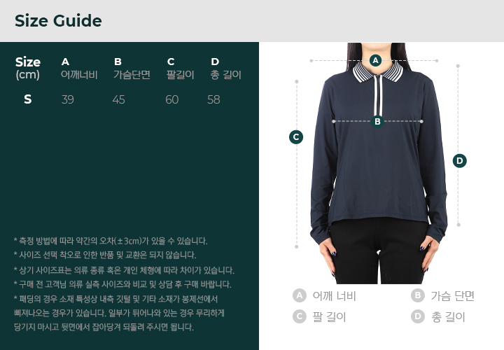Click the gray B legend icon for 가슴 단면
The width and height of the screenshot is (504, 350).
(417, 295)
